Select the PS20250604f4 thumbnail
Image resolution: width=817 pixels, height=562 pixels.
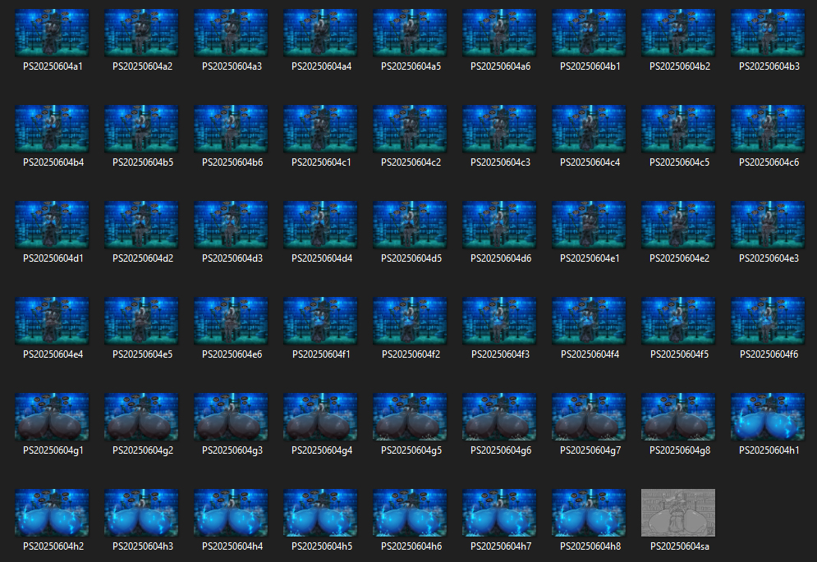(590, 320)
